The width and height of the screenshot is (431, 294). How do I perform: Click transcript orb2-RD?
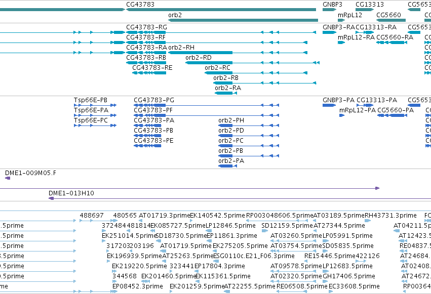coord(199,58)
